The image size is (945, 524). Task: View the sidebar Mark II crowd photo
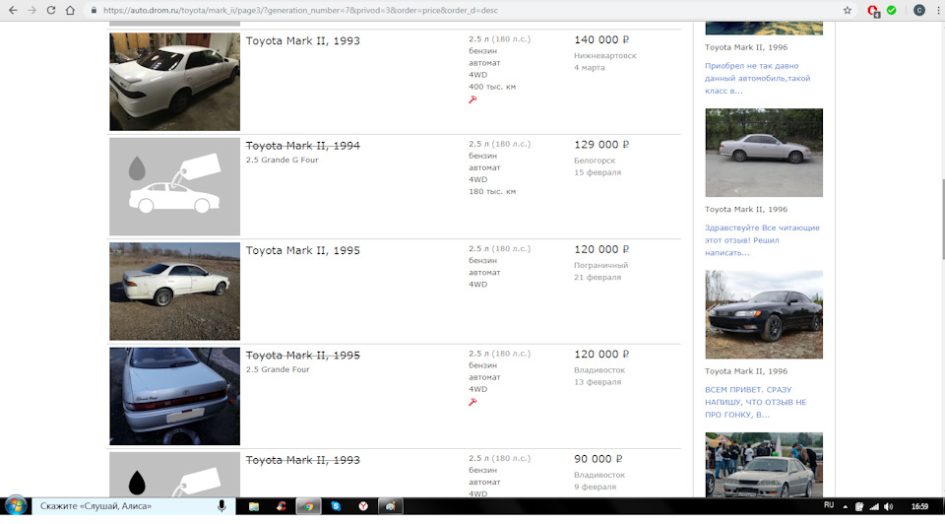click(764, 465)
